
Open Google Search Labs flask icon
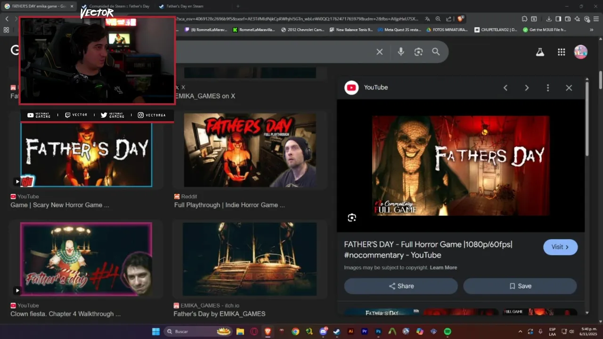tap(540, 52)
